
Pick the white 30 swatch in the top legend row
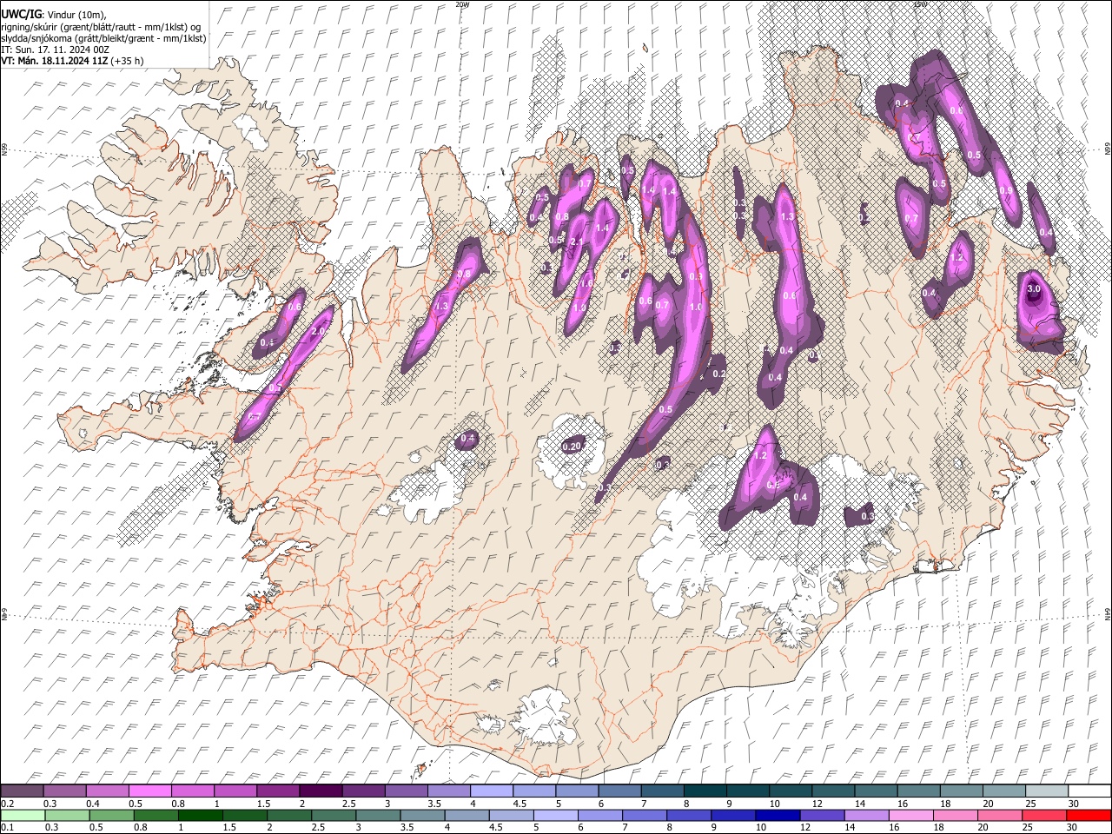click(x=1089, y=791)
